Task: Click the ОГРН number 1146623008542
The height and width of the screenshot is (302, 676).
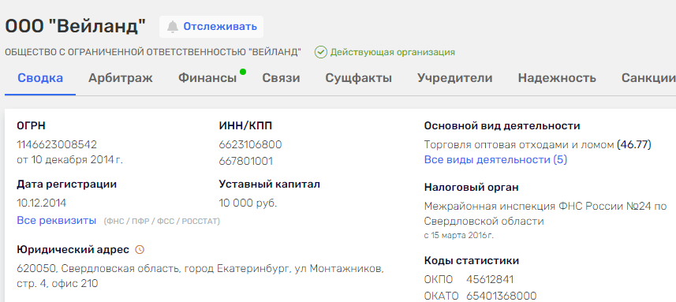Action: [x=57, y=144]
